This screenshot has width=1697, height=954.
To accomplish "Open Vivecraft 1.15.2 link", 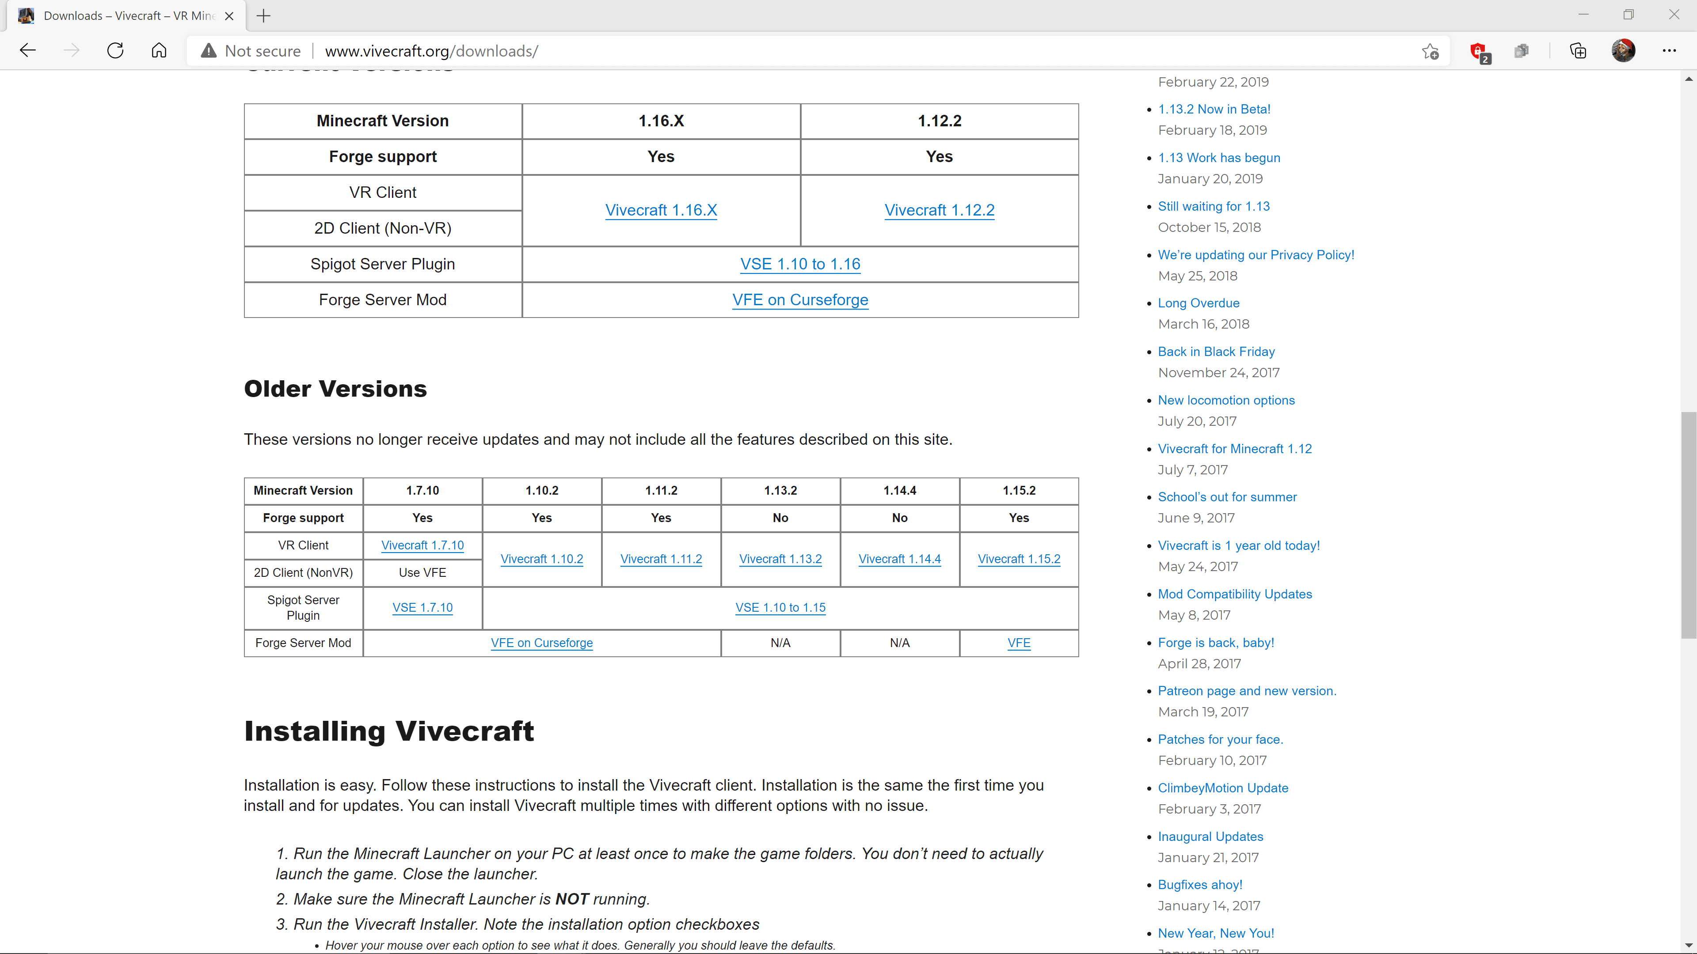I will pos(1019,559).
